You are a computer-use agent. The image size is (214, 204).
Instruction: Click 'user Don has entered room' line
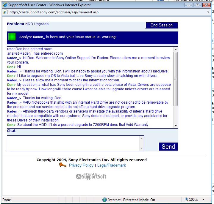click(x=30, y=49)
